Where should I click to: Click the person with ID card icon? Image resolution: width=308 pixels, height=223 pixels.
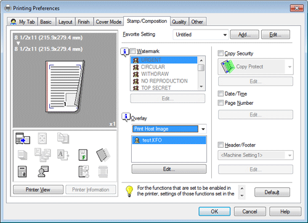[x=43, y=171]
